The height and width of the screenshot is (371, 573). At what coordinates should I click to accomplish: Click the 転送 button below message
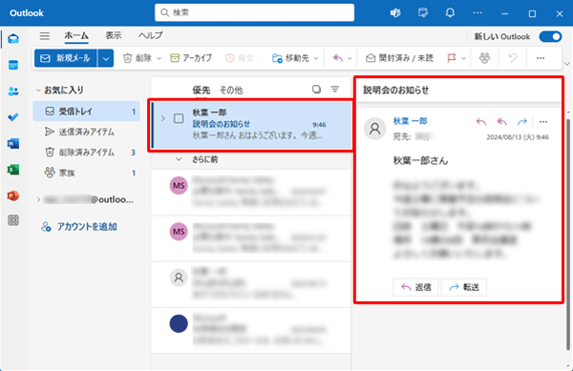(x=464, y=287)
